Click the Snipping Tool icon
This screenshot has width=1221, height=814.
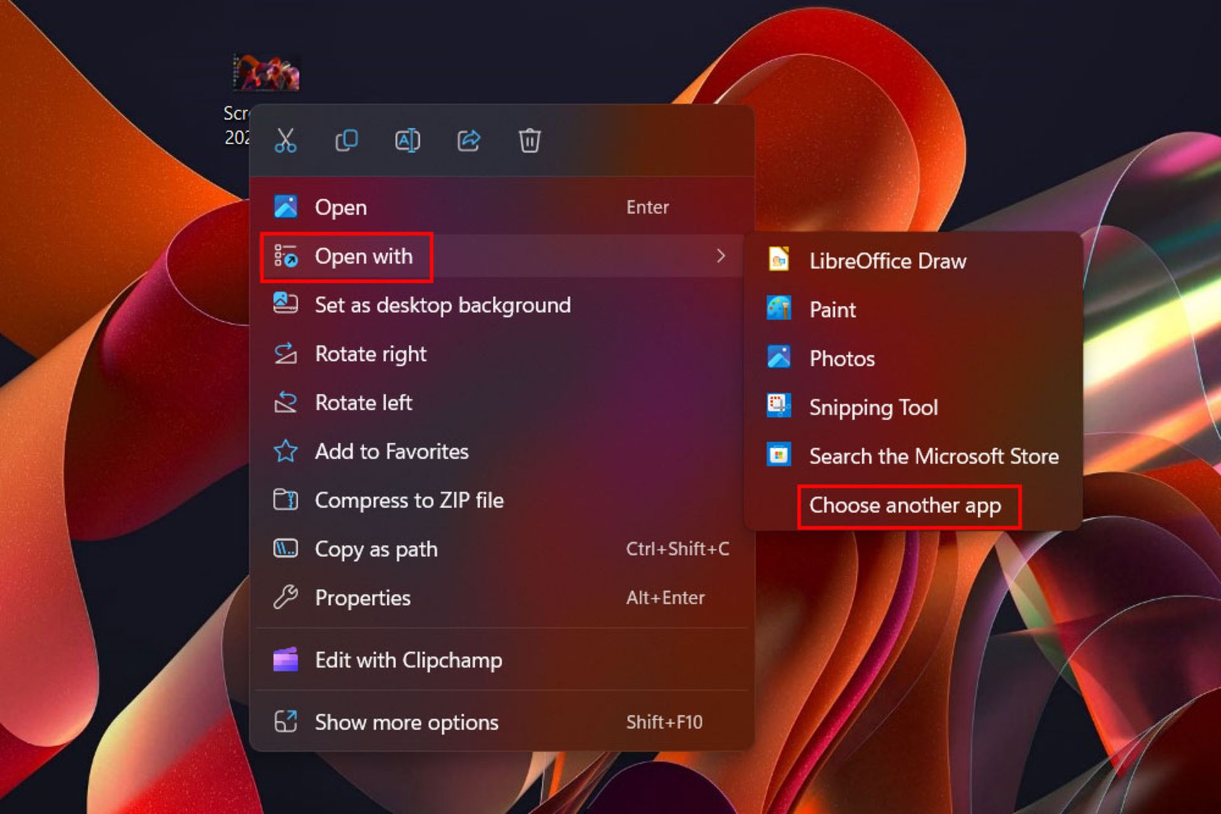[779, 406]
